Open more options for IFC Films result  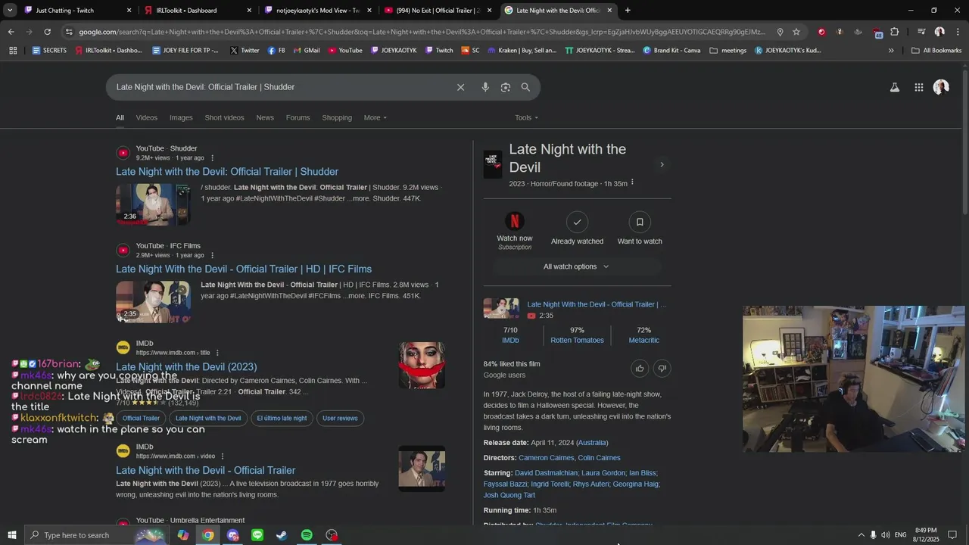(x=212, y=256)
